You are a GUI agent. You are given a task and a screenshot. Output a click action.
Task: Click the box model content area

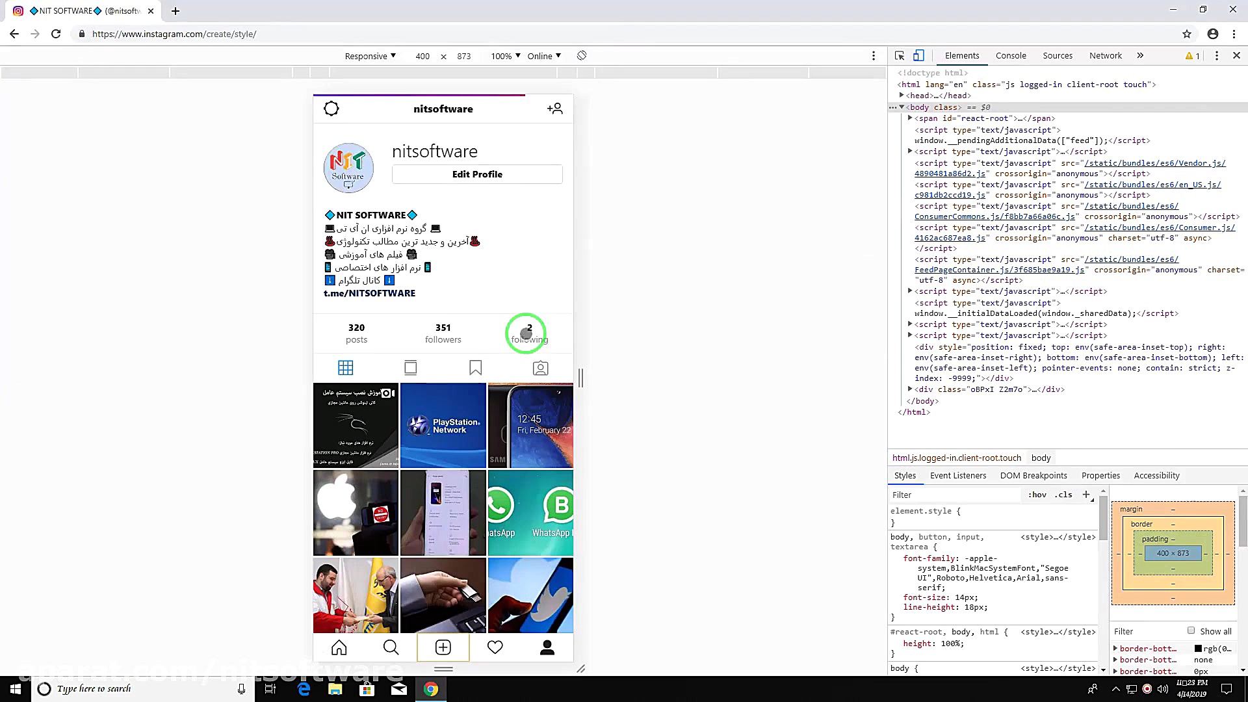[x=1173, y=553]
